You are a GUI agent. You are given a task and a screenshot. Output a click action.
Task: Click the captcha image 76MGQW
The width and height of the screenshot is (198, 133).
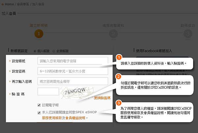click(77, 93)
